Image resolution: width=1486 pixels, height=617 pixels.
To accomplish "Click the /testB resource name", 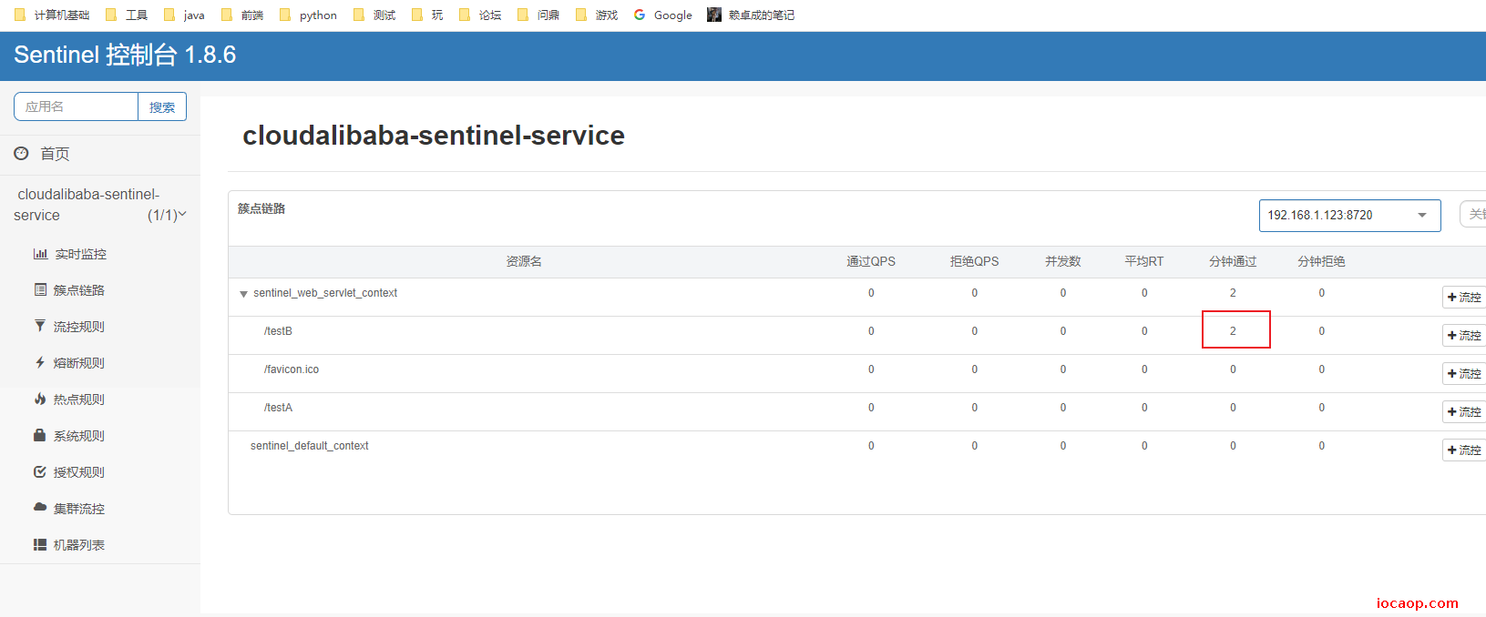I will coord(278,331).
